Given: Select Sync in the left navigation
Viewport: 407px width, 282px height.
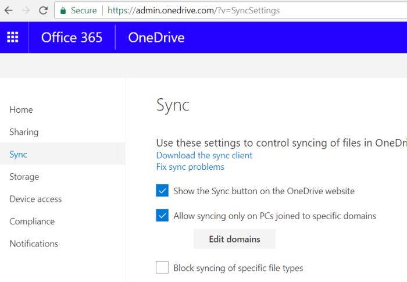Looking at the screenshot, I should pos(18,155).
